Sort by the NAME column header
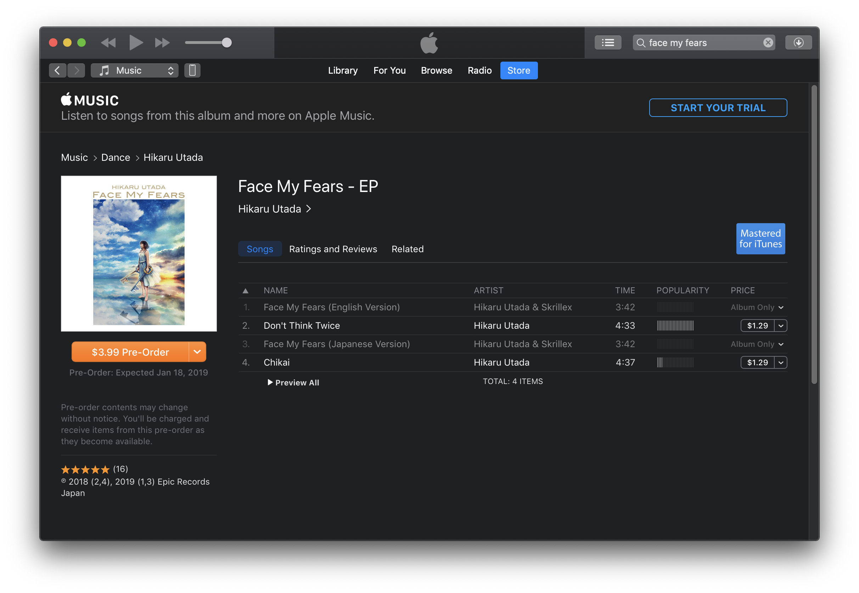The image size is (859, 593). pos(275,290)
